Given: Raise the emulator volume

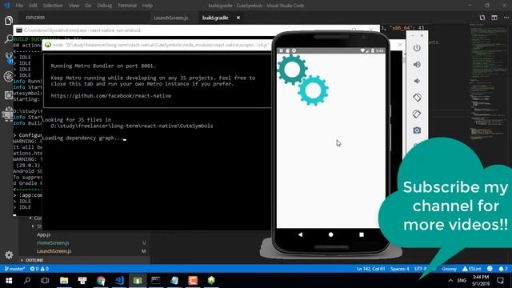Looking at the screenshot, I should click(417, 65).
